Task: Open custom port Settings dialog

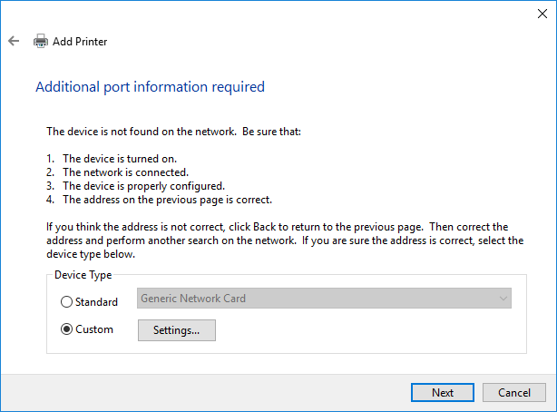Action: [176, 330]
